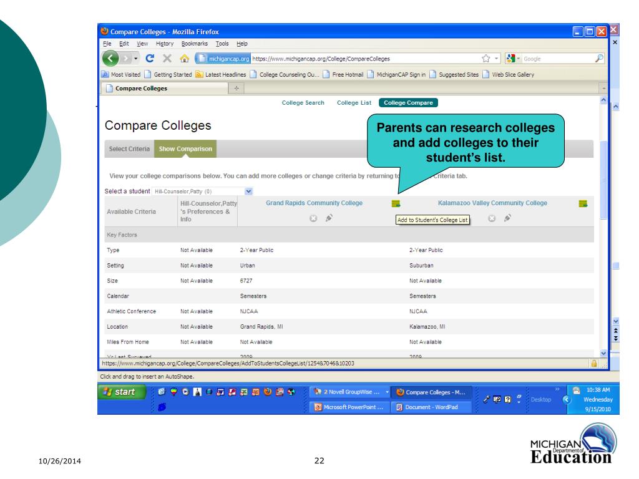The image size is (639, 479).
Task: Click the Forward navigation arrow
Action: (x=125, y=59)
